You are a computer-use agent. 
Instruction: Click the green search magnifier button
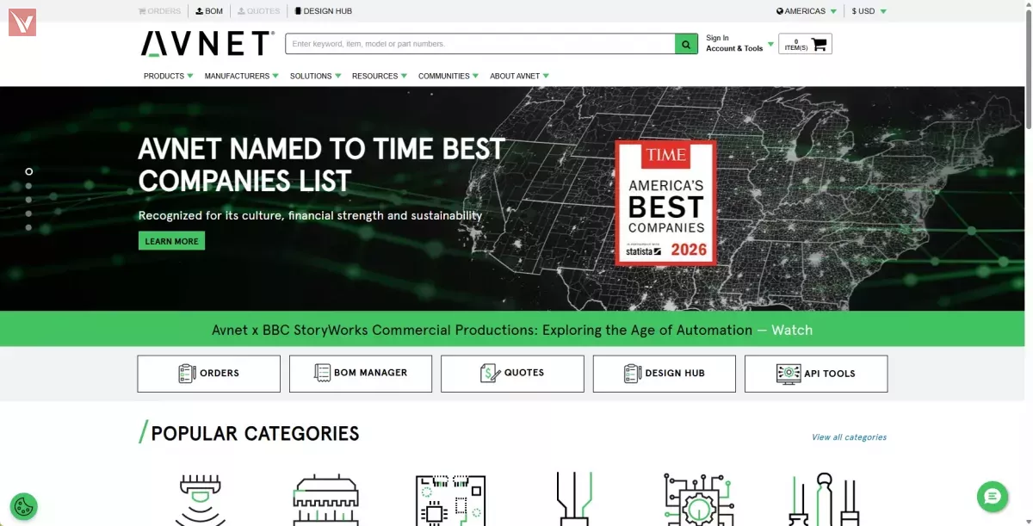[x=686, y=44]
